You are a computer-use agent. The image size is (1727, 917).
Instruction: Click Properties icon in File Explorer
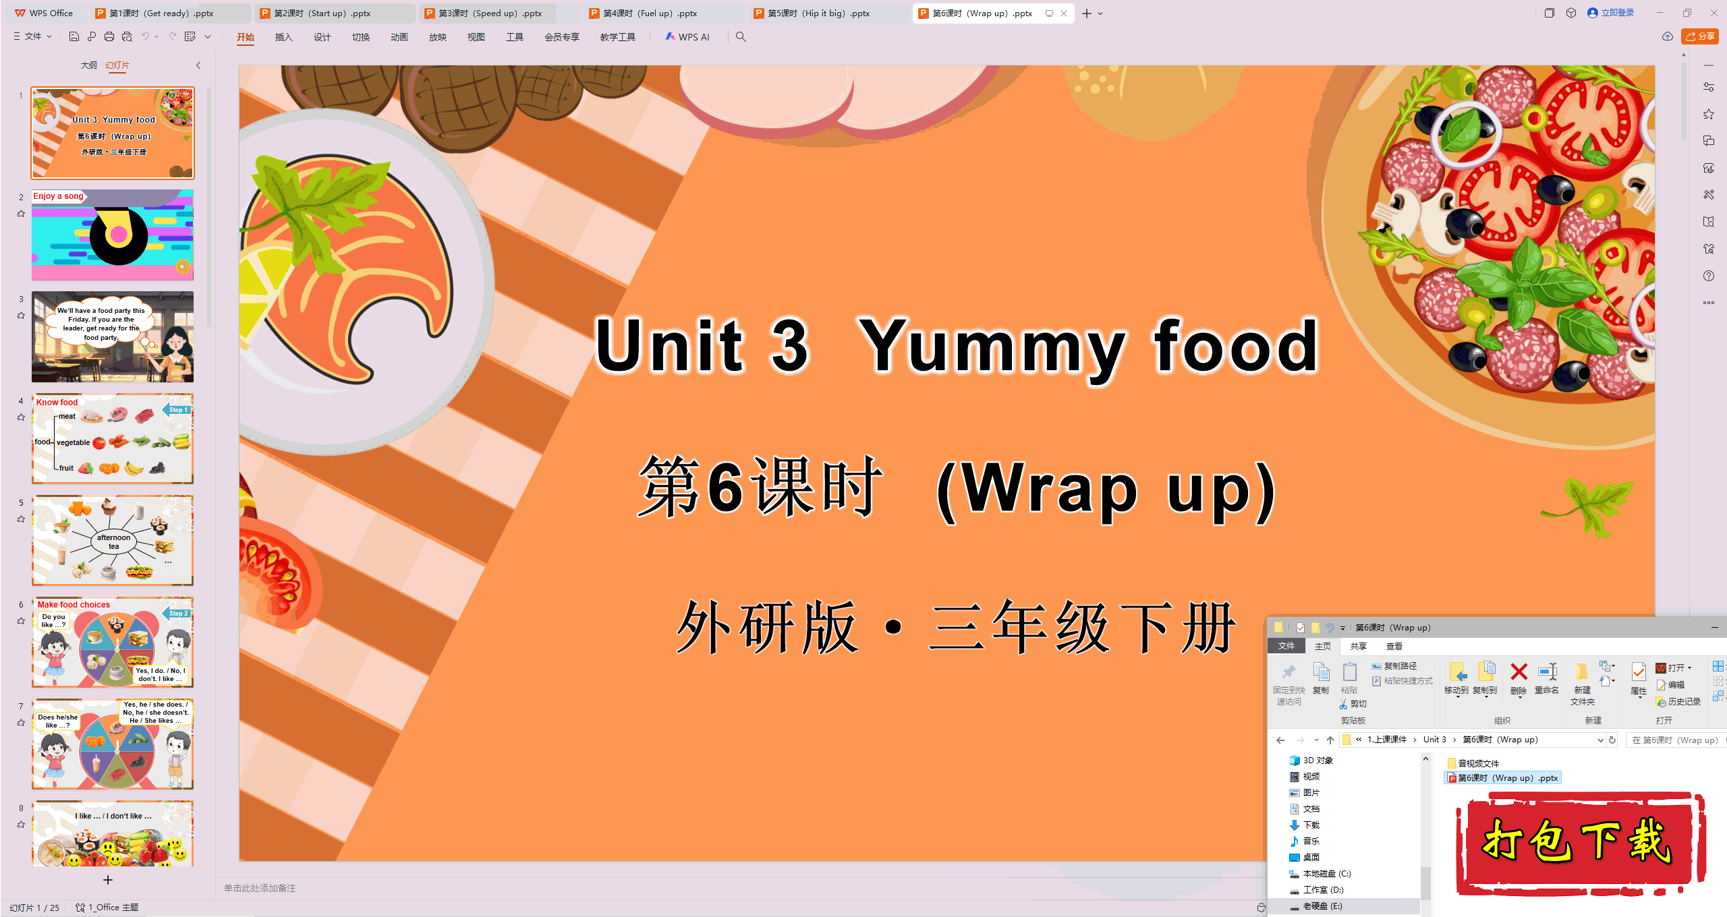(x=1639, y=672)
